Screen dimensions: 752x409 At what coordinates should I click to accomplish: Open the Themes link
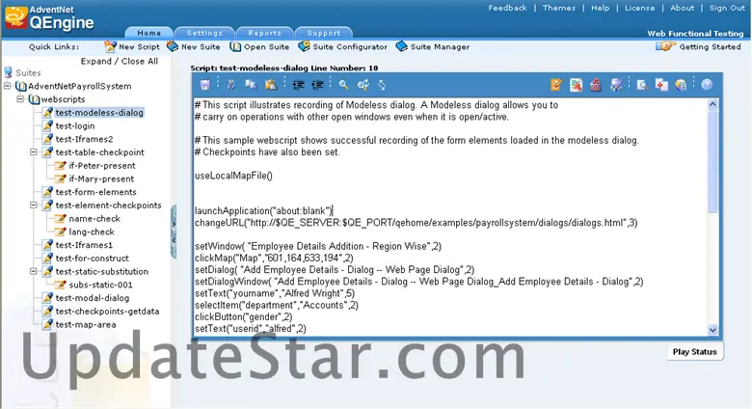click(x=559, y=8)
